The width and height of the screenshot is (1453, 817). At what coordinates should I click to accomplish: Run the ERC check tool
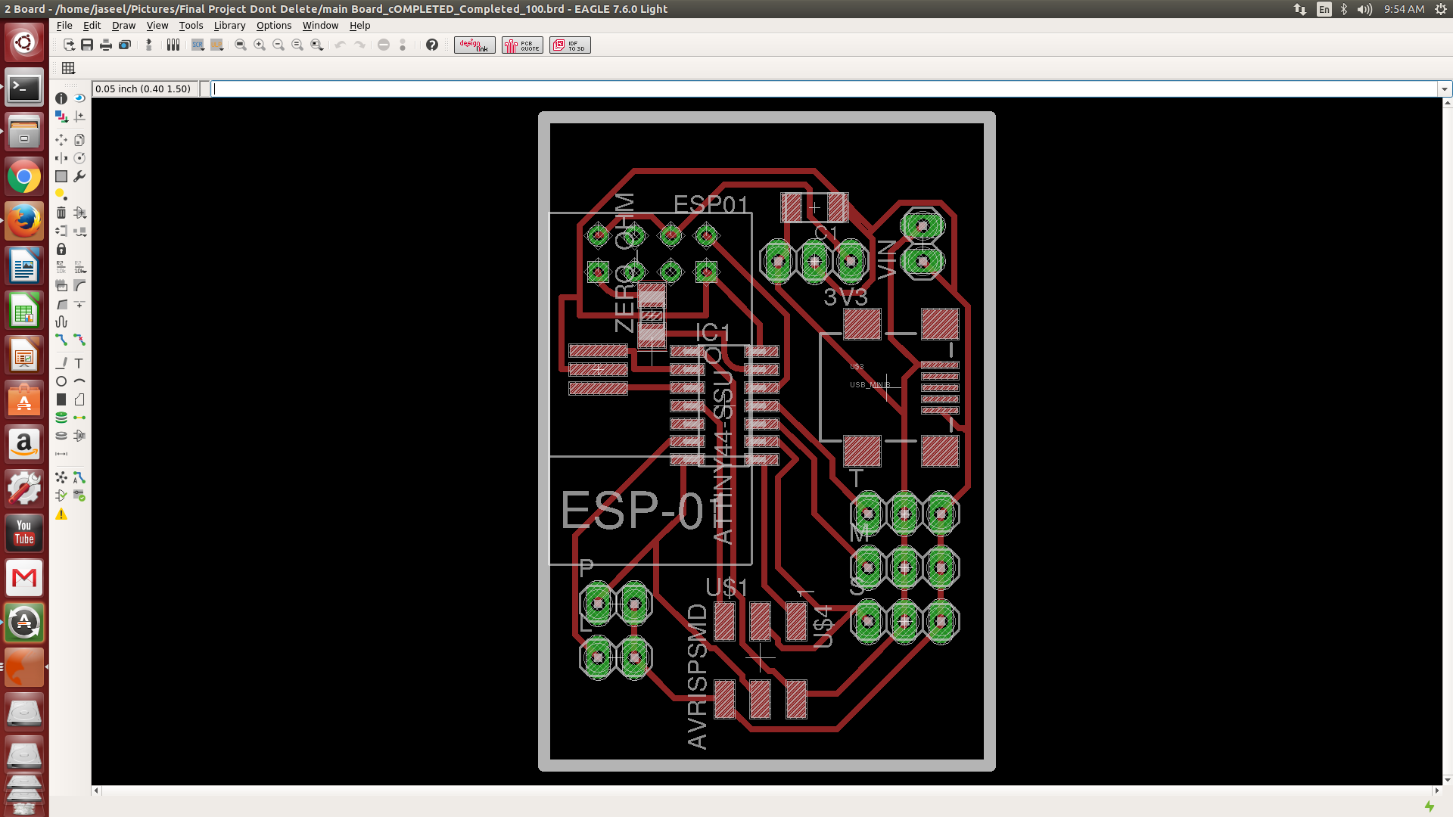(x=61, y=495)
